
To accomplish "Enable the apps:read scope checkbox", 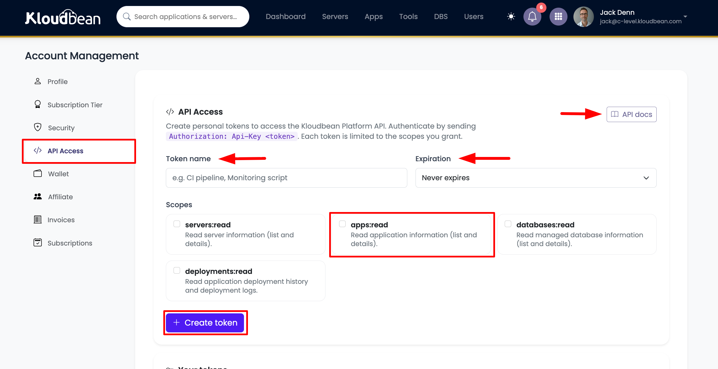I will tap(342, 224).
